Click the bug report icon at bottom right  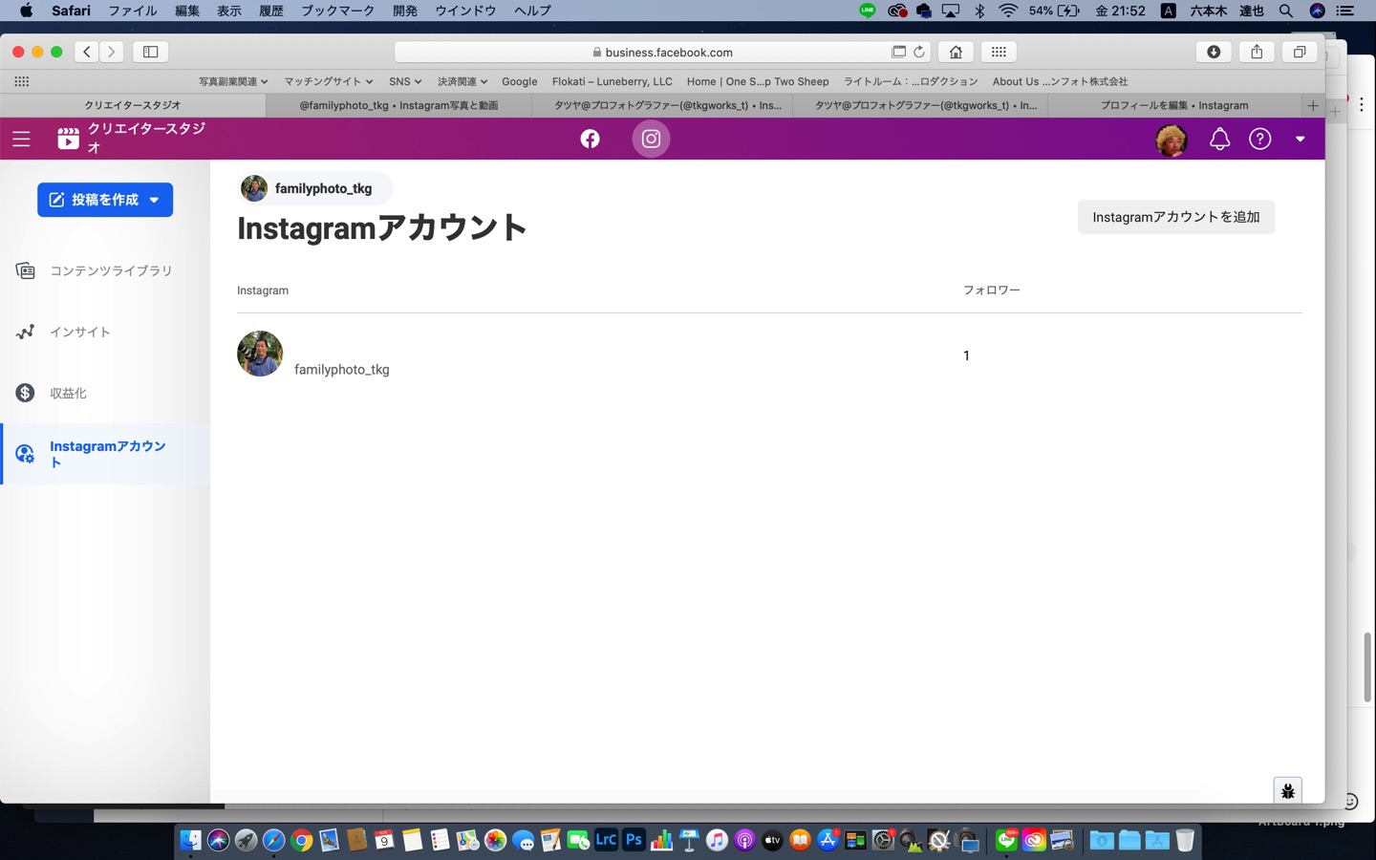coord(1287,790)
